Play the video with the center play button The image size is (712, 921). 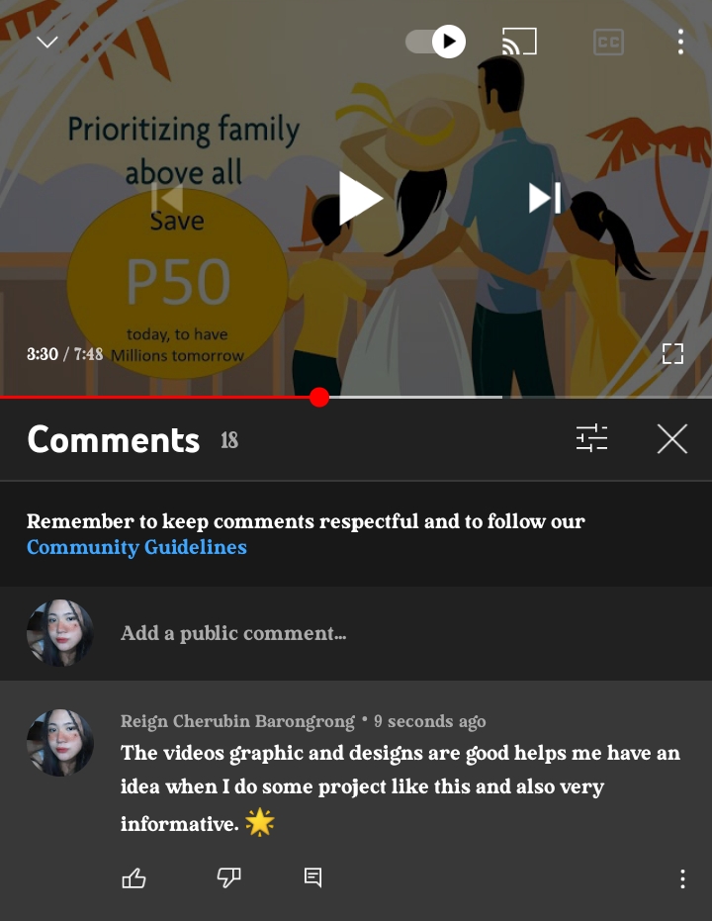coord(360,199)
